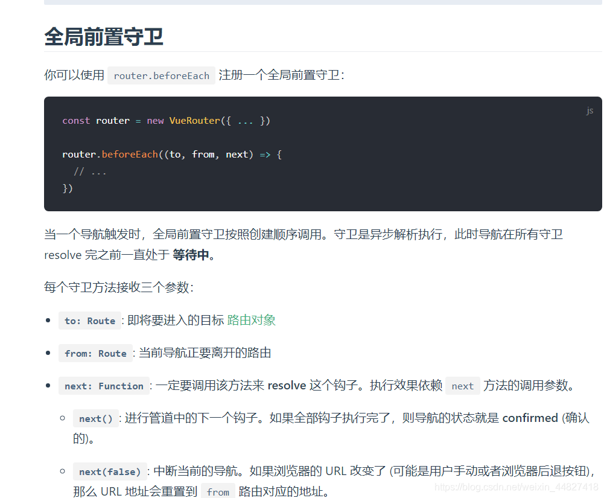Click the bold text 等待中

[191, 255]
